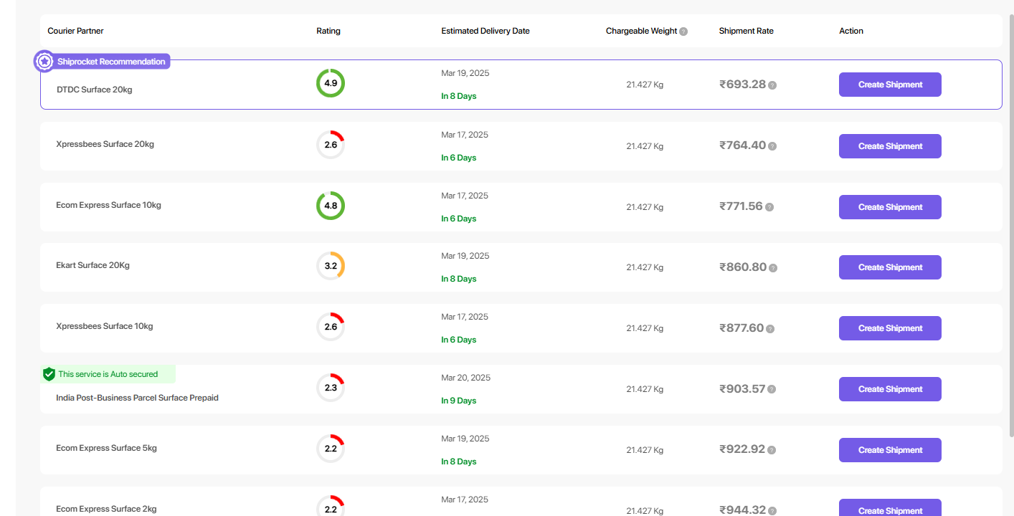Click the ₹903.57 shipment rate

pyautogui.click(x=743, y=389)
